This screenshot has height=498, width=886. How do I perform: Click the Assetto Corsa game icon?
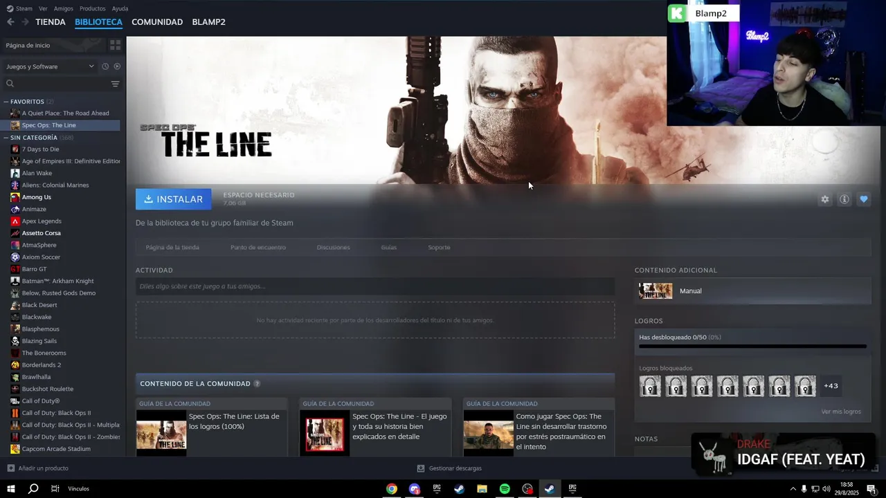pyautogui.click(x=15, y=233)
